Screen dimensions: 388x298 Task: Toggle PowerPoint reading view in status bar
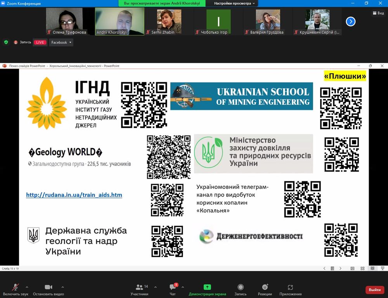(372, 268)
